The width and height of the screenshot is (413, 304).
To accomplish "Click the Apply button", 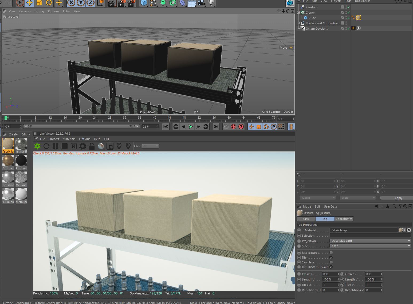I will point(398,198).
